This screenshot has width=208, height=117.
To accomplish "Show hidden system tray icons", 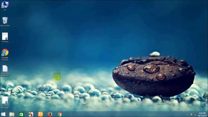I will 187,114.
